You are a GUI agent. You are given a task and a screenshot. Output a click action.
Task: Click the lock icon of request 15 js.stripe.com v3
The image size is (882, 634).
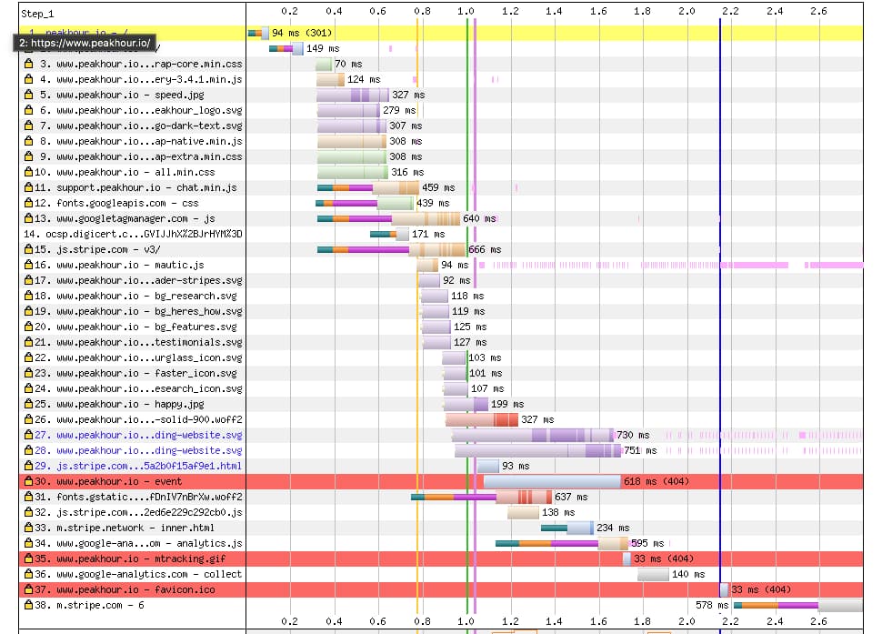coord(29,249)
